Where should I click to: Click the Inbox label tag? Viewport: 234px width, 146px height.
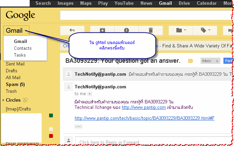pyautogui.click(x=207, y=61)
